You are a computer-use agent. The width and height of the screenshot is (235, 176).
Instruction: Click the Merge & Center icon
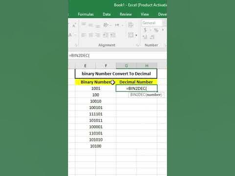[x=131, y=35]
